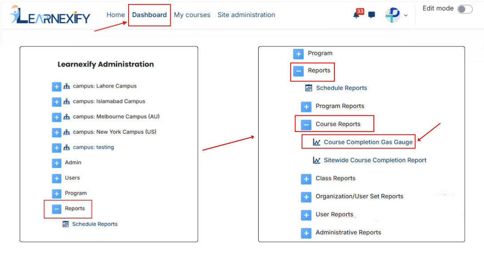Screen dimensions: 484x253
Task: Click the Learnexify Administration heading
Action: click(106, 64)
